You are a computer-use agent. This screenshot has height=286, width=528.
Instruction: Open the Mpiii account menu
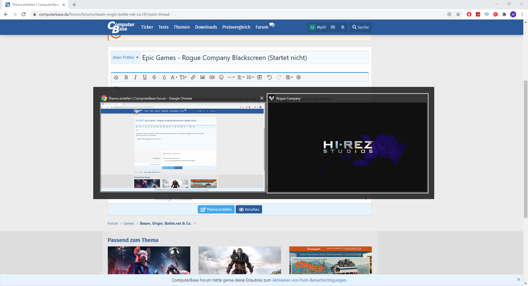(318, 27)
